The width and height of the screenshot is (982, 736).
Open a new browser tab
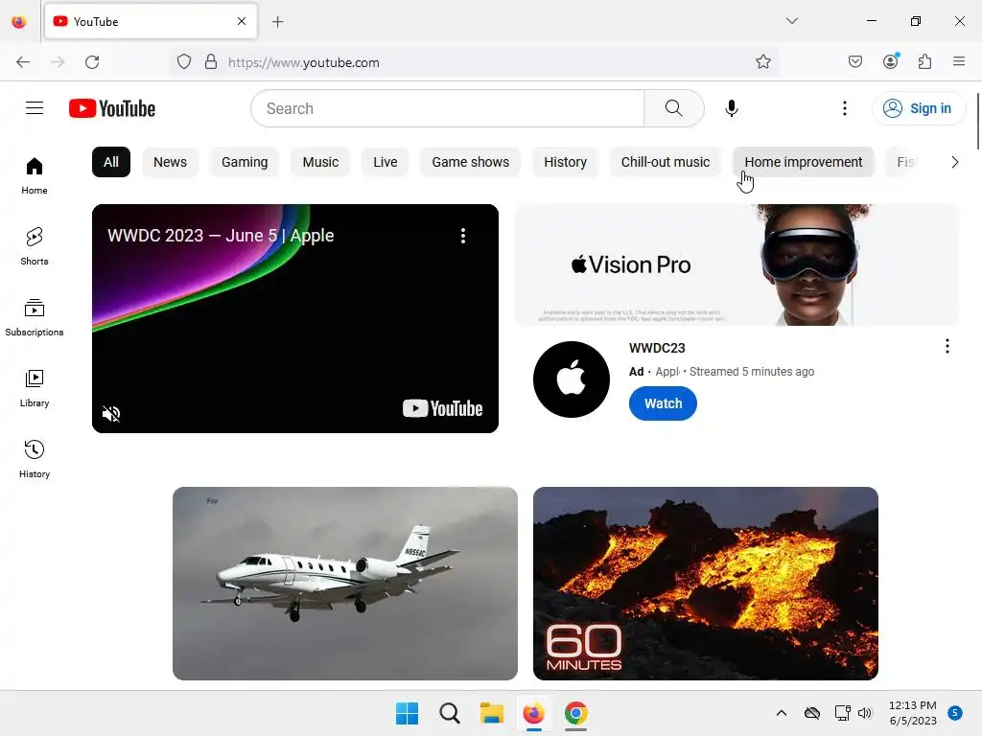pyautogui.click(x=277, y=22)
